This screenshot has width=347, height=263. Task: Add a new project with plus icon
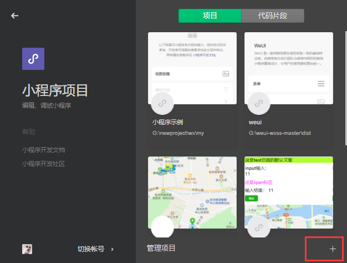[x=333, y=249]
